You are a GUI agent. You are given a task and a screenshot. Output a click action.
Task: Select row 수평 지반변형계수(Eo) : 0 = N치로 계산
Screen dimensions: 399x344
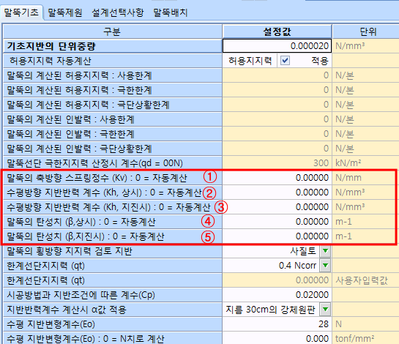(x=112, y=339)
